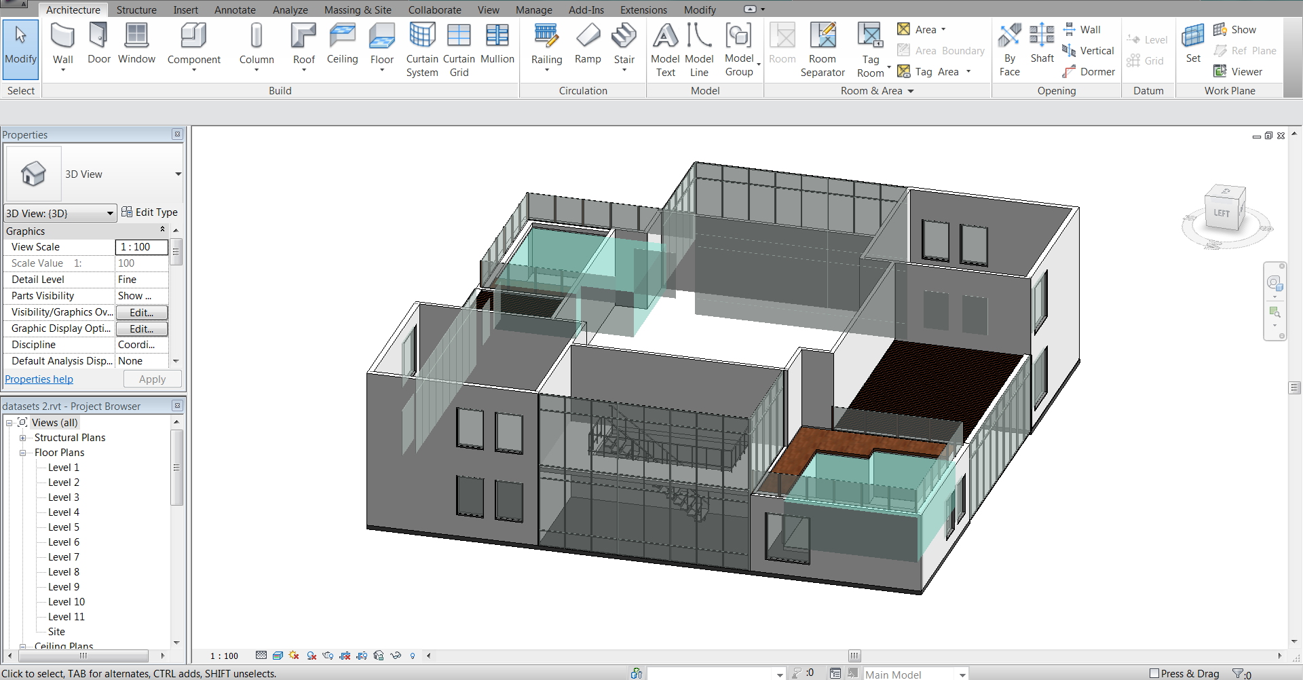Select the Shaft opening tool
The image size is (1303, 680).
pos(1042,44)
